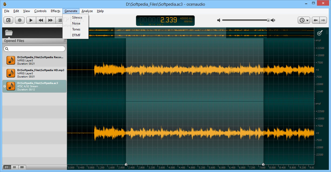Switch file list to grid view

pyautogui.click(x=22, y=167)
